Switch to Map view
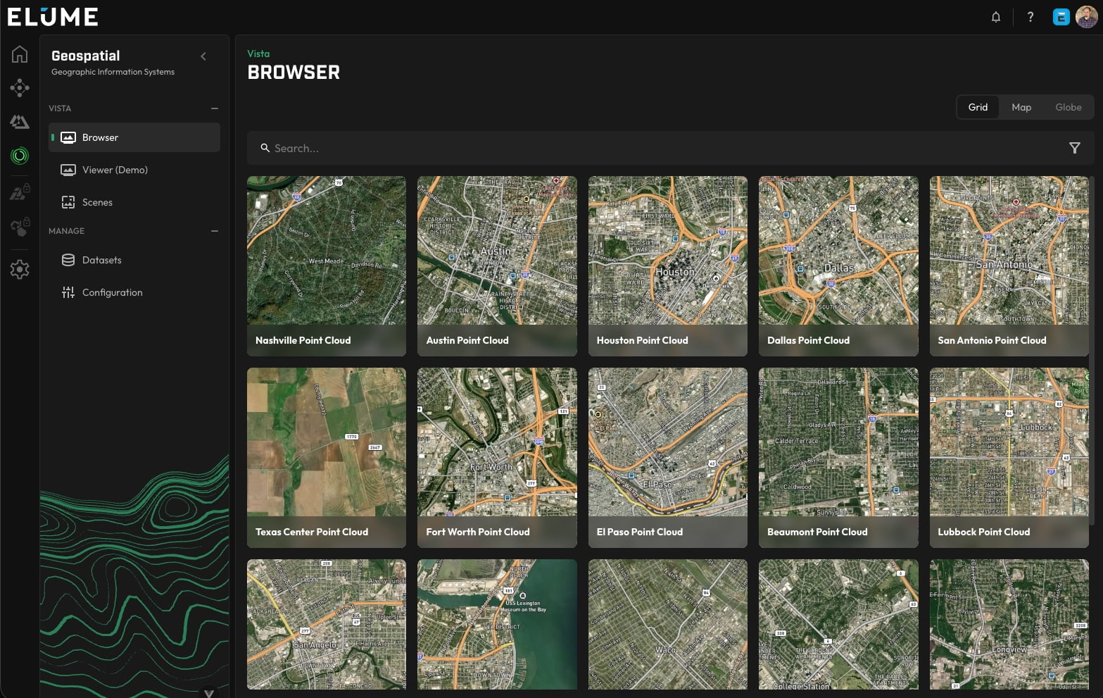The height and width of the screenshot is (698, 1103). click(x=1021, y=107)
